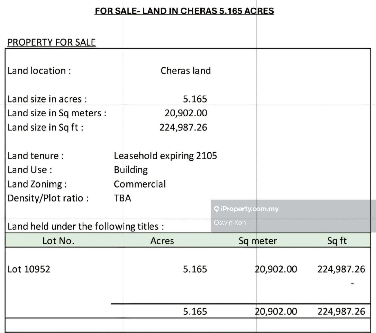376x333 pixels.
Task: Select the PROPERTY FOR SALE heading
Action: [52, 42]
